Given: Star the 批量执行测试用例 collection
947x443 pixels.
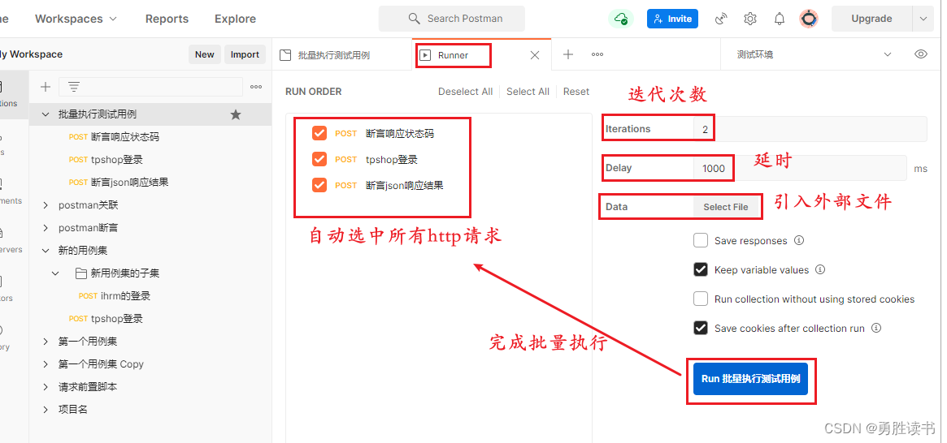Looking at the screenshot, I should [x=236, y=114].
